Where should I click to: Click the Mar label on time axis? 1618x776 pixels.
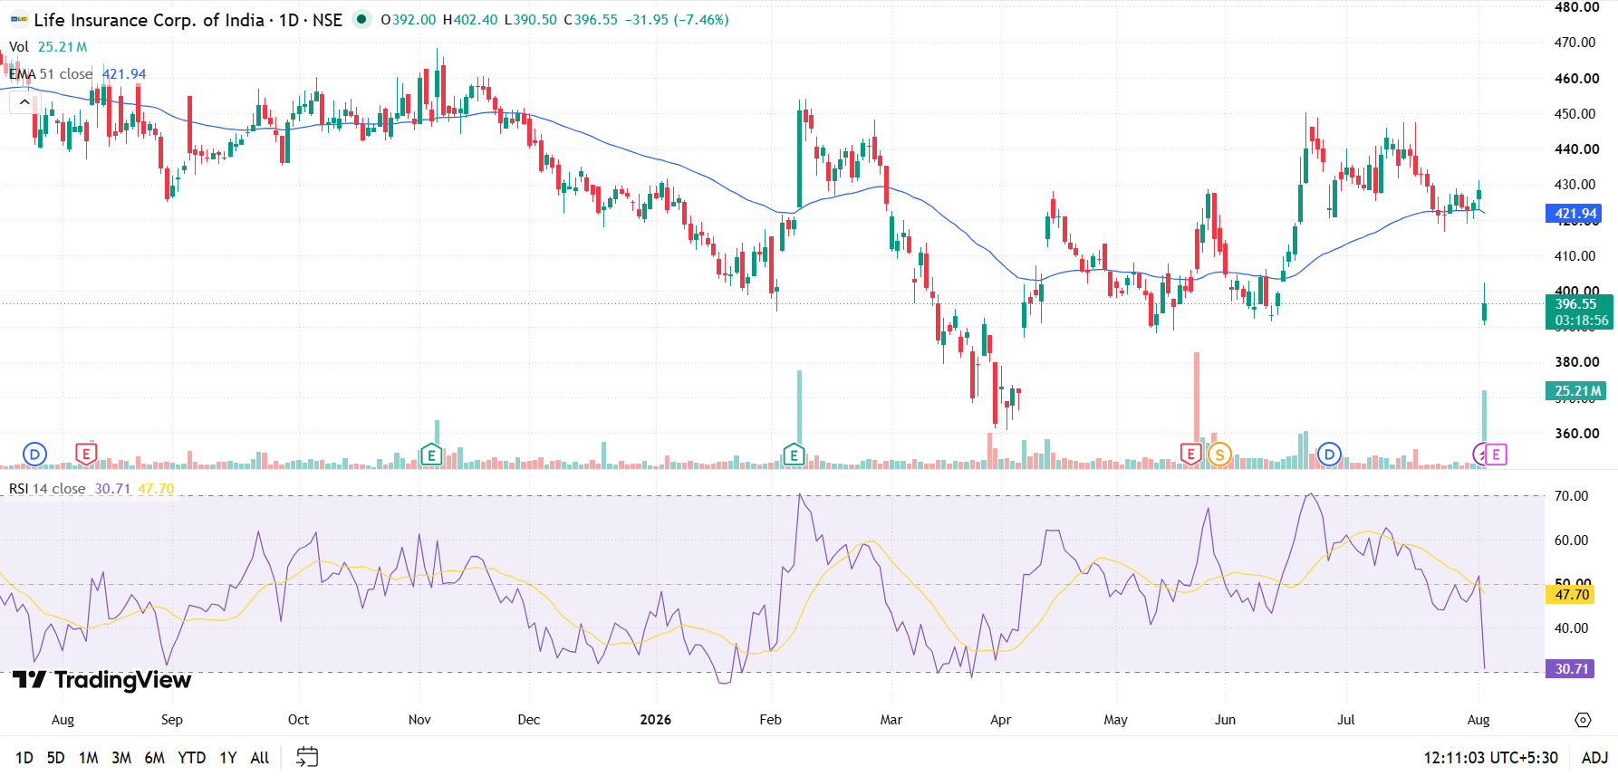pos(891,719)
